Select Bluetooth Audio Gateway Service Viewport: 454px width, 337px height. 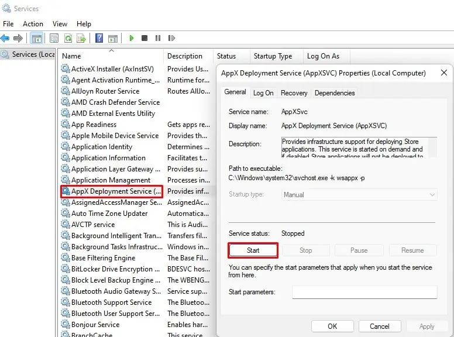coord(116,291)
